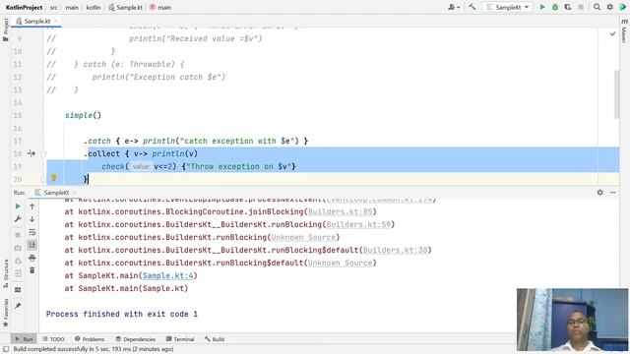This screenshot has height=354, width=630.
Task: Print the console output
Action: 32,258
